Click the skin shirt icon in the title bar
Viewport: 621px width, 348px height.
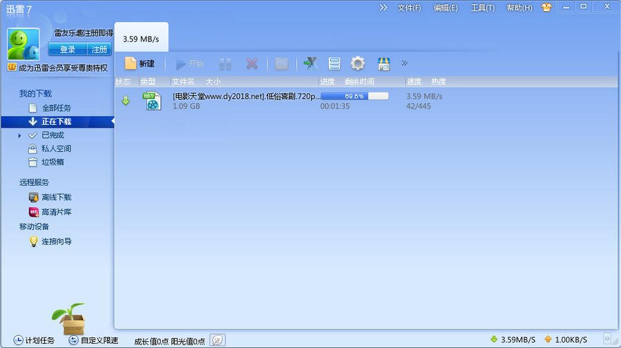point(546,7)
